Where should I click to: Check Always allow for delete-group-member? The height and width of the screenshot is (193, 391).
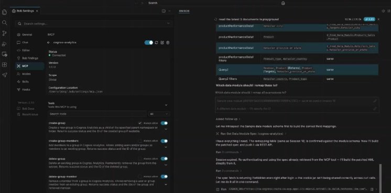click(x=140, y=176)
